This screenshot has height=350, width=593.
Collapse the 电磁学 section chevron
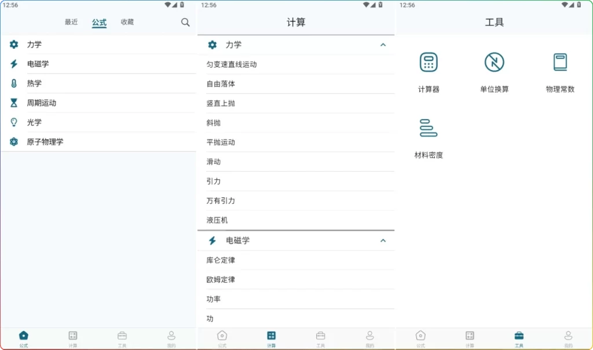(383, 241)
